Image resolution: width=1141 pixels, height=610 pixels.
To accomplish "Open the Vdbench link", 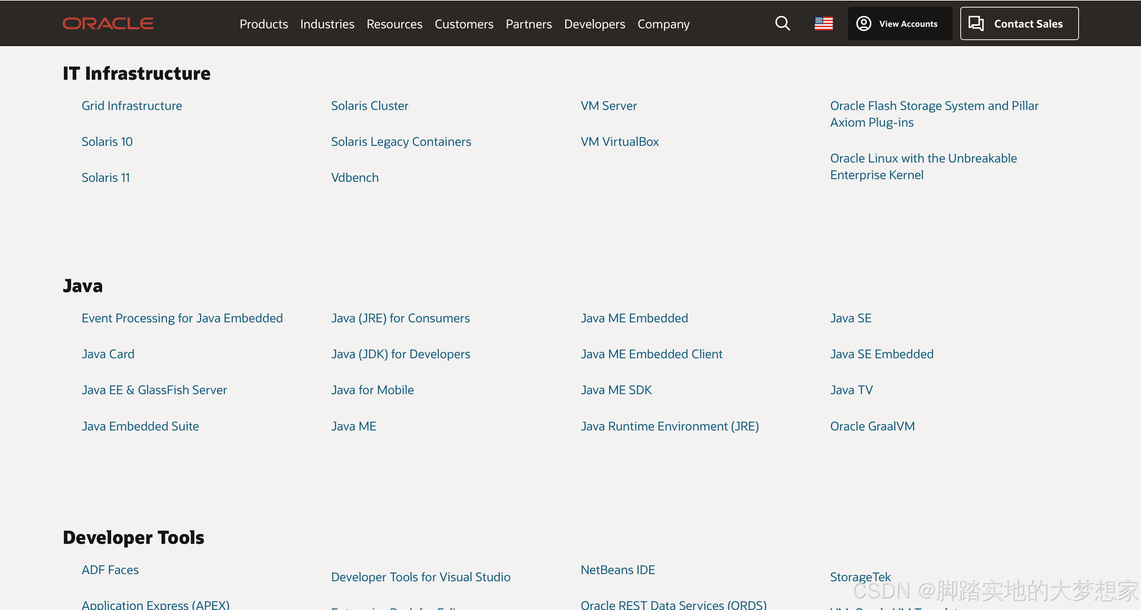I will pos(355,178).
